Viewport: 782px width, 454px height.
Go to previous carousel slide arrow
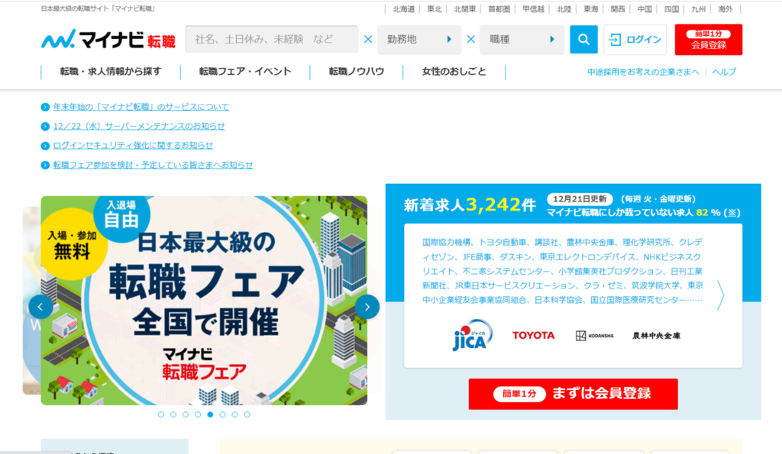point(41,307)
